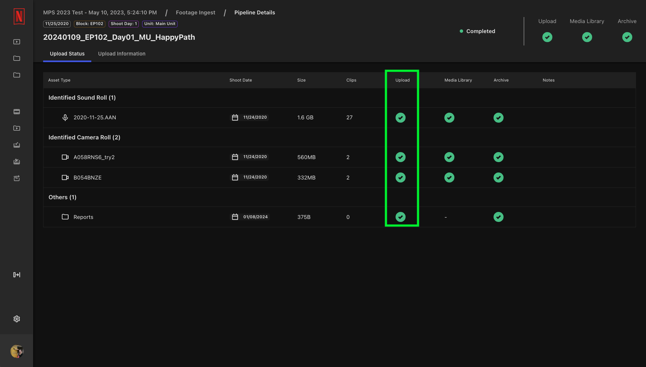This screenshot has width=646, height=367.
Task: Click the settings gear icon in sidebar
Action: pos(16,319)
